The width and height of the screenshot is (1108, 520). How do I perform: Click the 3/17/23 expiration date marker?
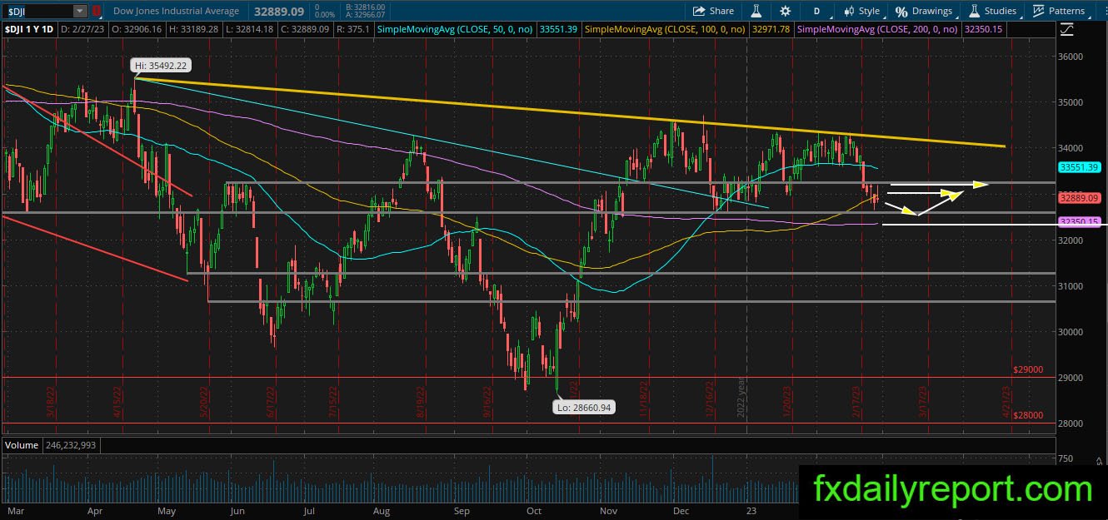click(x=923, y=401)
